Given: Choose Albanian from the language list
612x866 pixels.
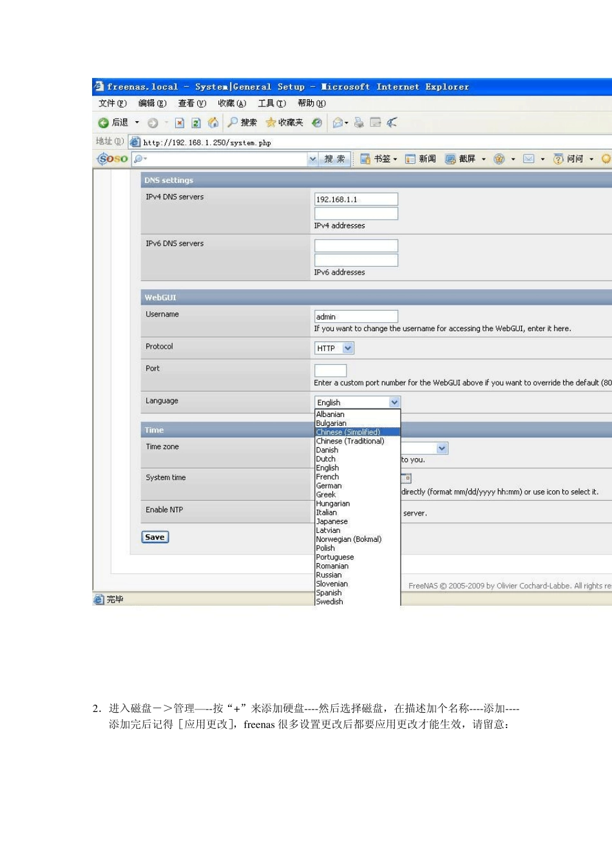Looking at the screenshot, I should pyautogui.click(x=358, y=414).
